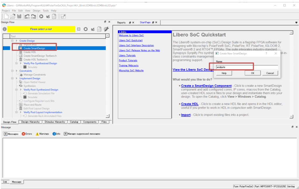
Task: Click the Save disk icon in toolbar
Action: click(19, 17)
